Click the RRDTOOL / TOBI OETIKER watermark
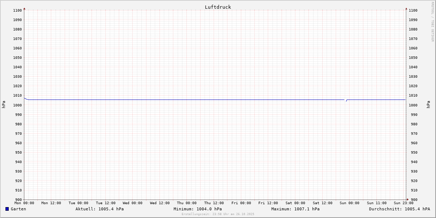The width and height of the screenshot is (436, 218). [432, 21]
